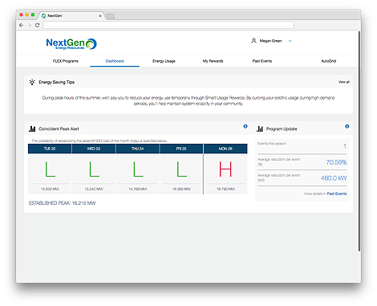Open the info icon in Coincident Peak Alert panel

coord(245,126)
